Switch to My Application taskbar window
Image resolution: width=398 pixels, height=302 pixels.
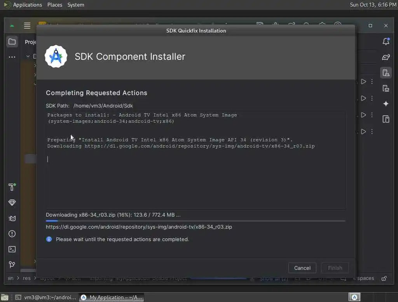(112, 297)
